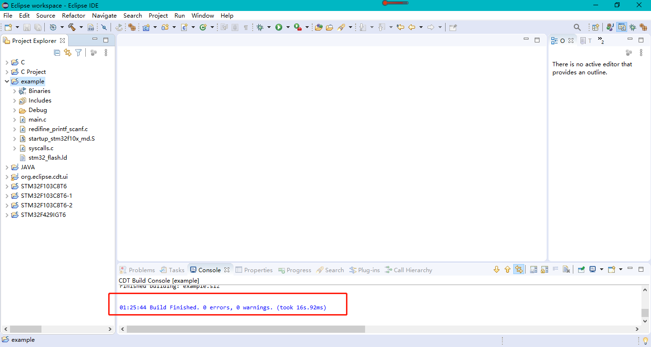Open the File menu

tap(8, 15)
